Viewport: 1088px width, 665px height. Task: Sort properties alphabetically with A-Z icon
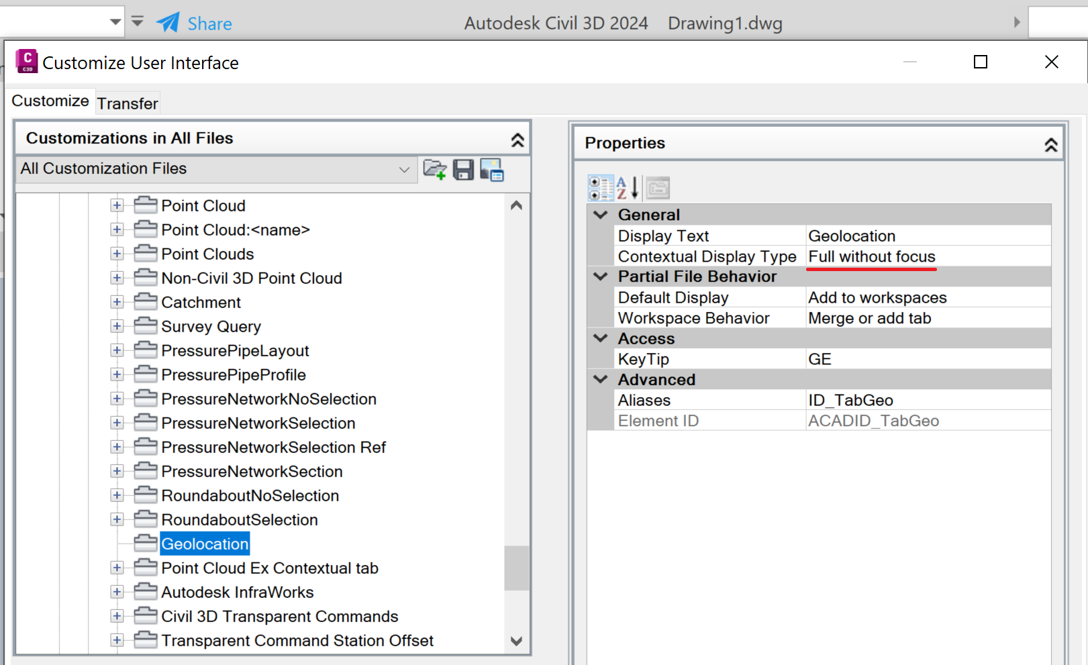[628, 187]
